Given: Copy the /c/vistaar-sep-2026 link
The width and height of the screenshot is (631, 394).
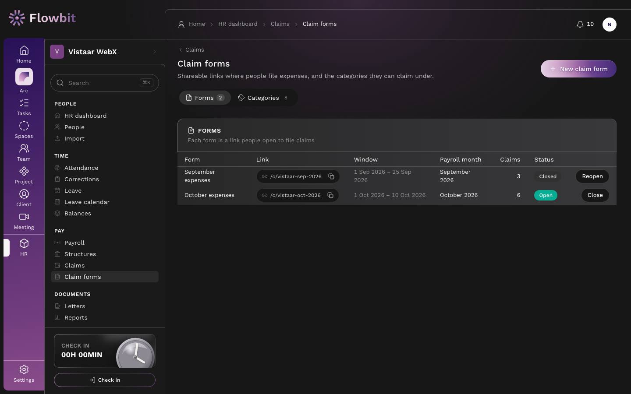Looking at the screenshot, I should (x=331, y=176).
